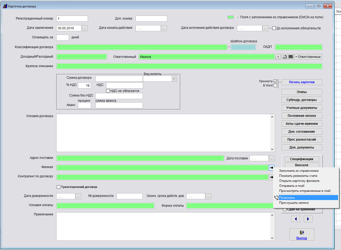Open date picker for Дата поставки
This screenshot has height=250, width=341.
point(272,158)
